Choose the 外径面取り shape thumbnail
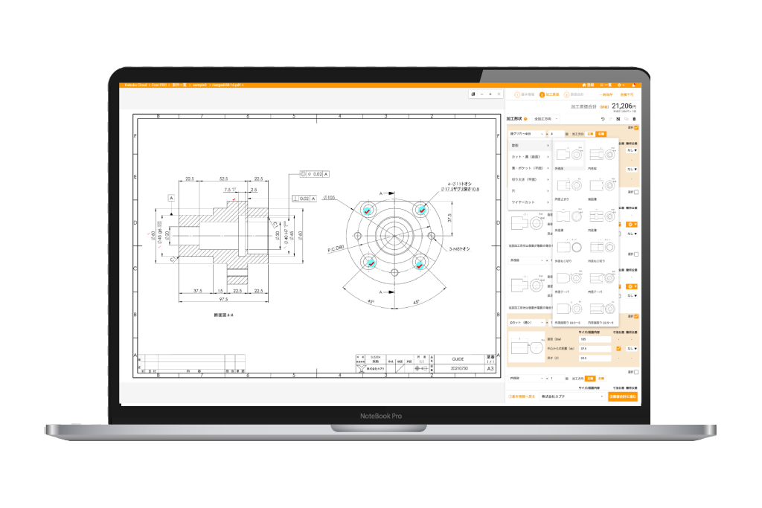 pyautogui.click(x=569, y=310)
